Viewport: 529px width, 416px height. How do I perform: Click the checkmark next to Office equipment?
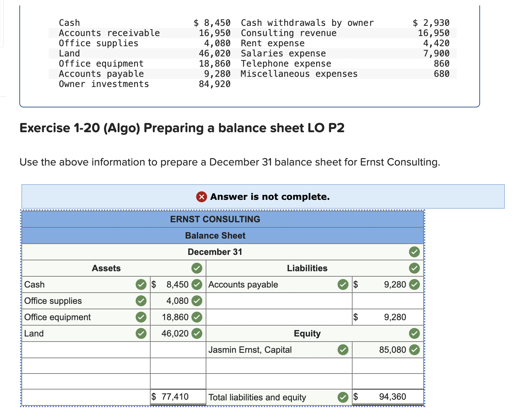[141, 317]
